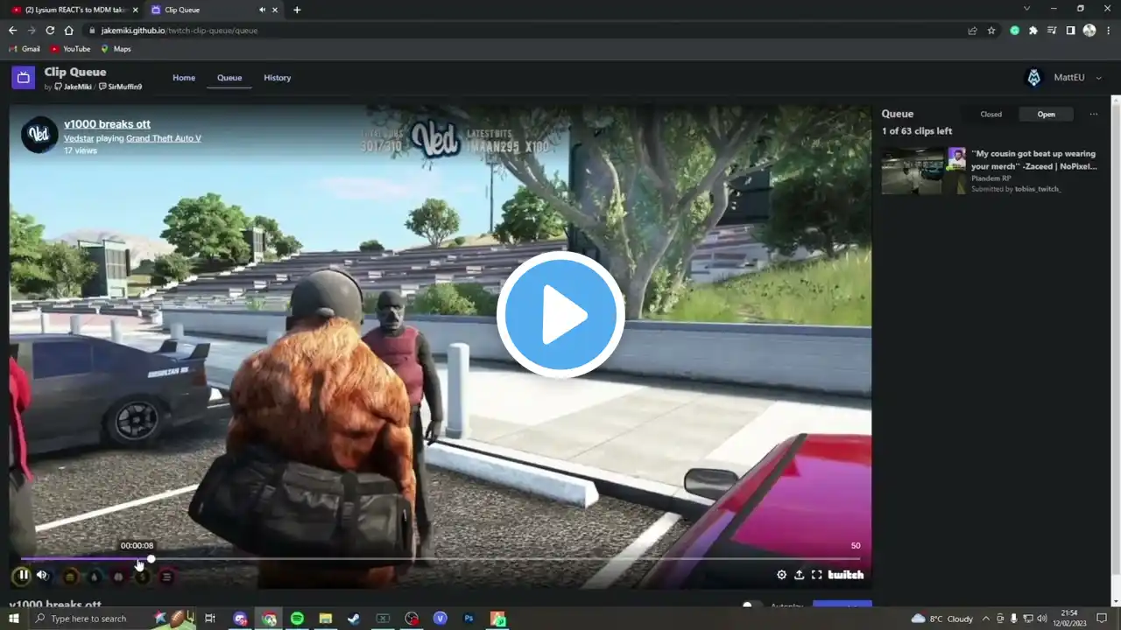Open the History tab
This screenshot has width=1121, height=630.
[x=278, y=78]
